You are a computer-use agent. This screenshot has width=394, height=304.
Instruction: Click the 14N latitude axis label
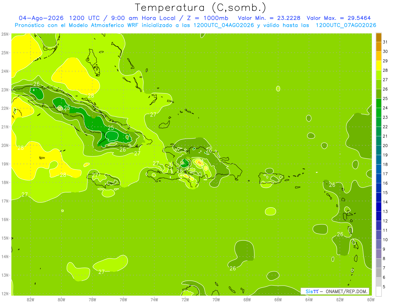coord(5,256)
